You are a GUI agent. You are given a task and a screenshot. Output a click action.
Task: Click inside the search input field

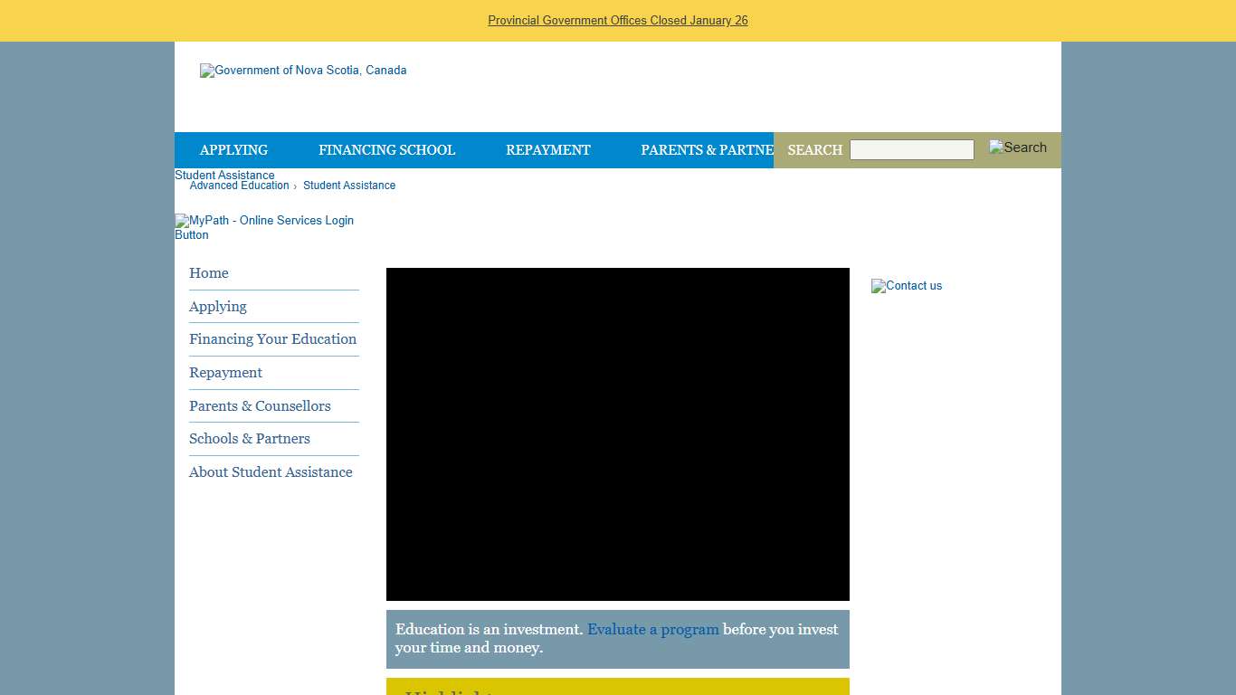tap(911, 149)
